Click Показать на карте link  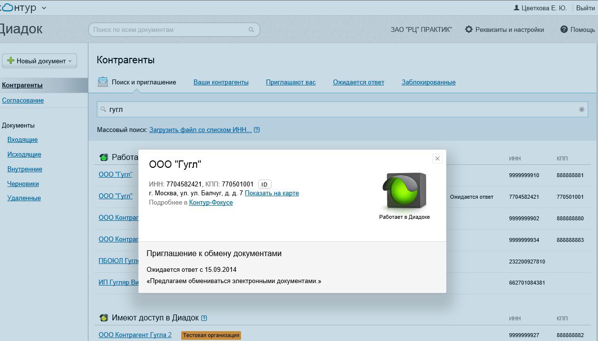pos(272,193)
